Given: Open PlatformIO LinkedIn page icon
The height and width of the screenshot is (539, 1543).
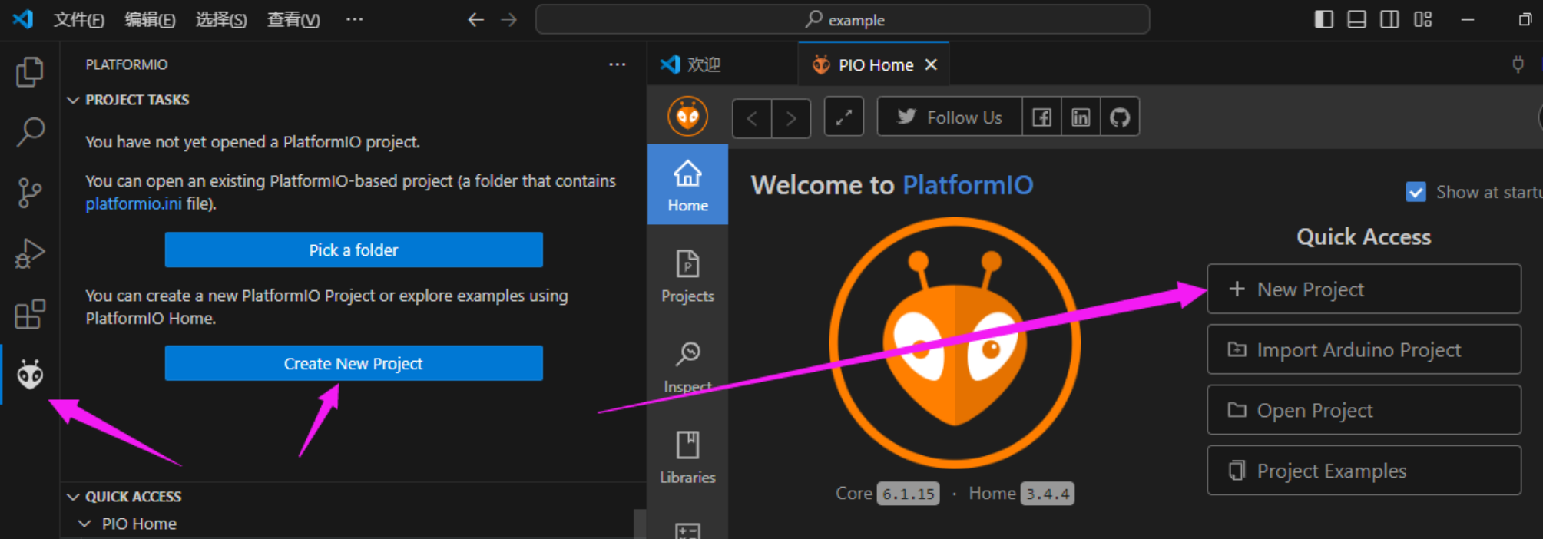Looking at the screenshot, I should [x=1081, y=117].
